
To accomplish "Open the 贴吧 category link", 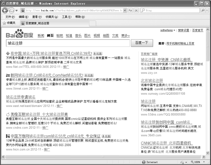I will [x=60, y=36].
